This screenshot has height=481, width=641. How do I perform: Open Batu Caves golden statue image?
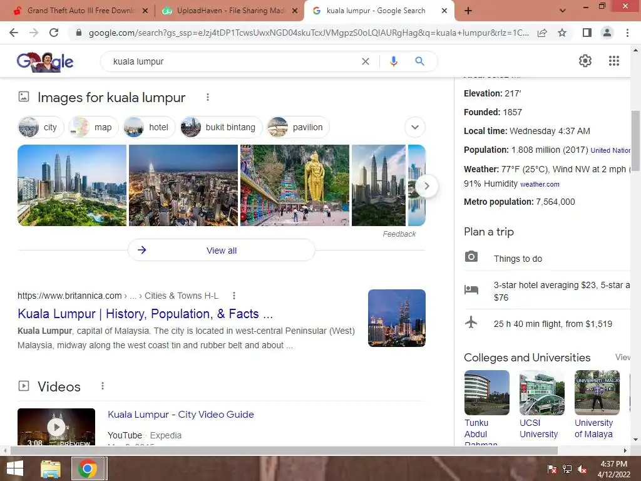295,185
